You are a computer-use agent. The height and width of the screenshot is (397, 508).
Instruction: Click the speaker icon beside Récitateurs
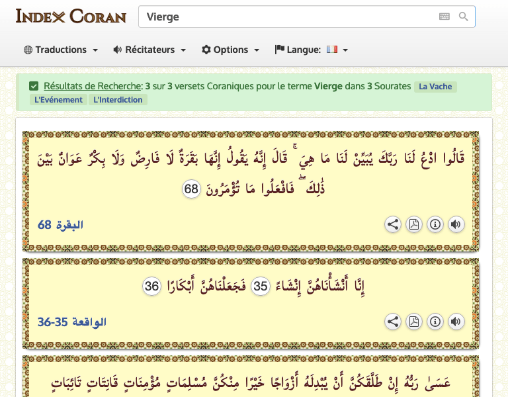(117, 50)
